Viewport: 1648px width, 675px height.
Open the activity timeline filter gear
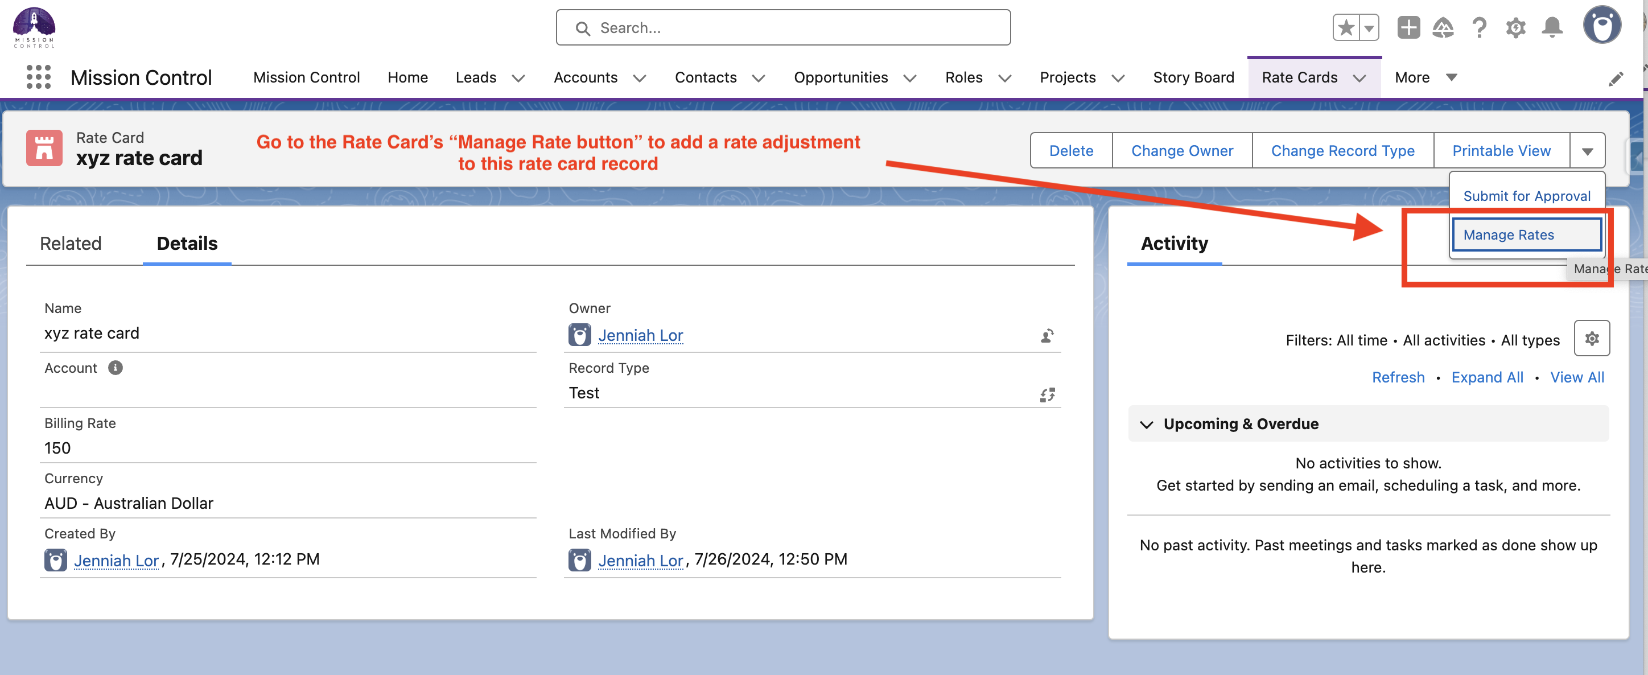(1592, 339)
